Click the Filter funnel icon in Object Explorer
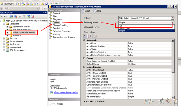Screen dimensions: 181x106 point(24,17)
